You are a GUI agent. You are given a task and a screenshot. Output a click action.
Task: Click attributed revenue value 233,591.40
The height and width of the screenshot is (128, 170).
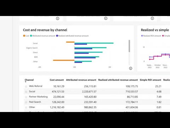tap(90, 102)
